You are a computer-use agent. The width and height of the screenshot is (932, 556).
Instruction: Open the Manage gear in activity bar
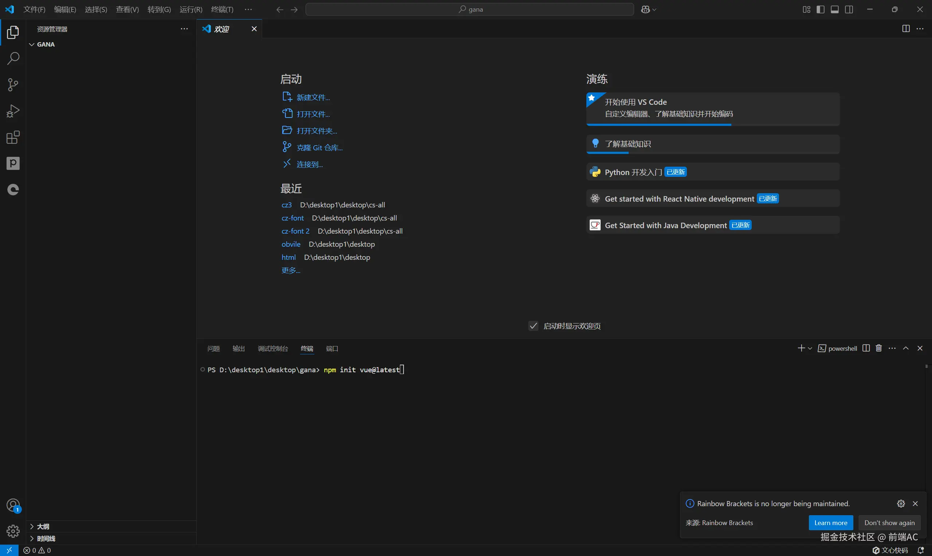pos(13,531)
